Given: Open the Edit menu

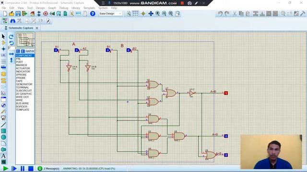Looking at the screenshot, I should [x=12, y=8].
